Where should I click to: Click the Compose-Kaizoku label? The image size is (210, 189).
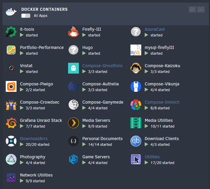pyautogui.click(x=162, y=66)
